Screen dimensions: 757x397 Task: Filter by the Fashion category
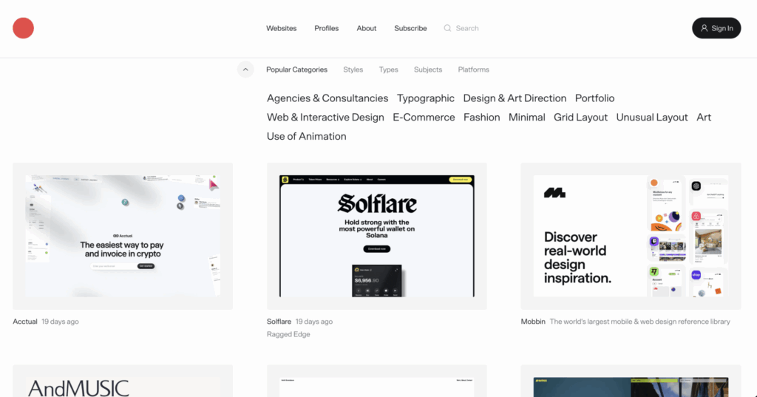click(x=482, y=118)
